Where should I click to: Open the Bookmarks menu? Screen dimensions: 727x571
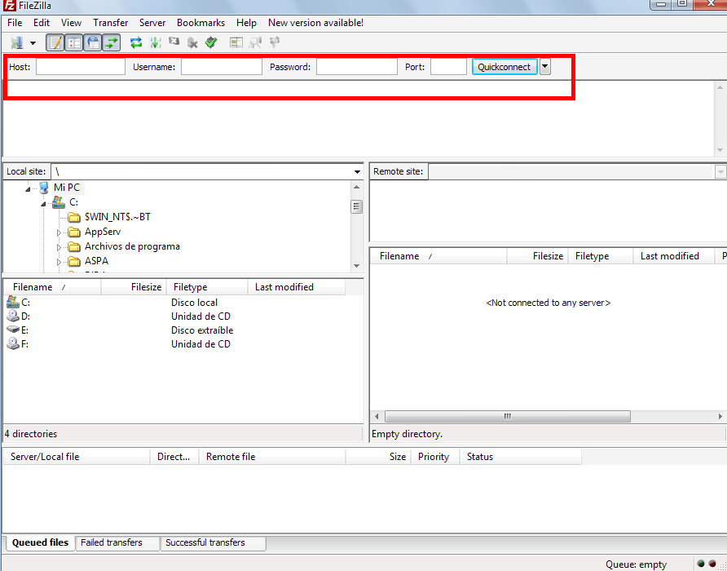click(x=200, y=23)
